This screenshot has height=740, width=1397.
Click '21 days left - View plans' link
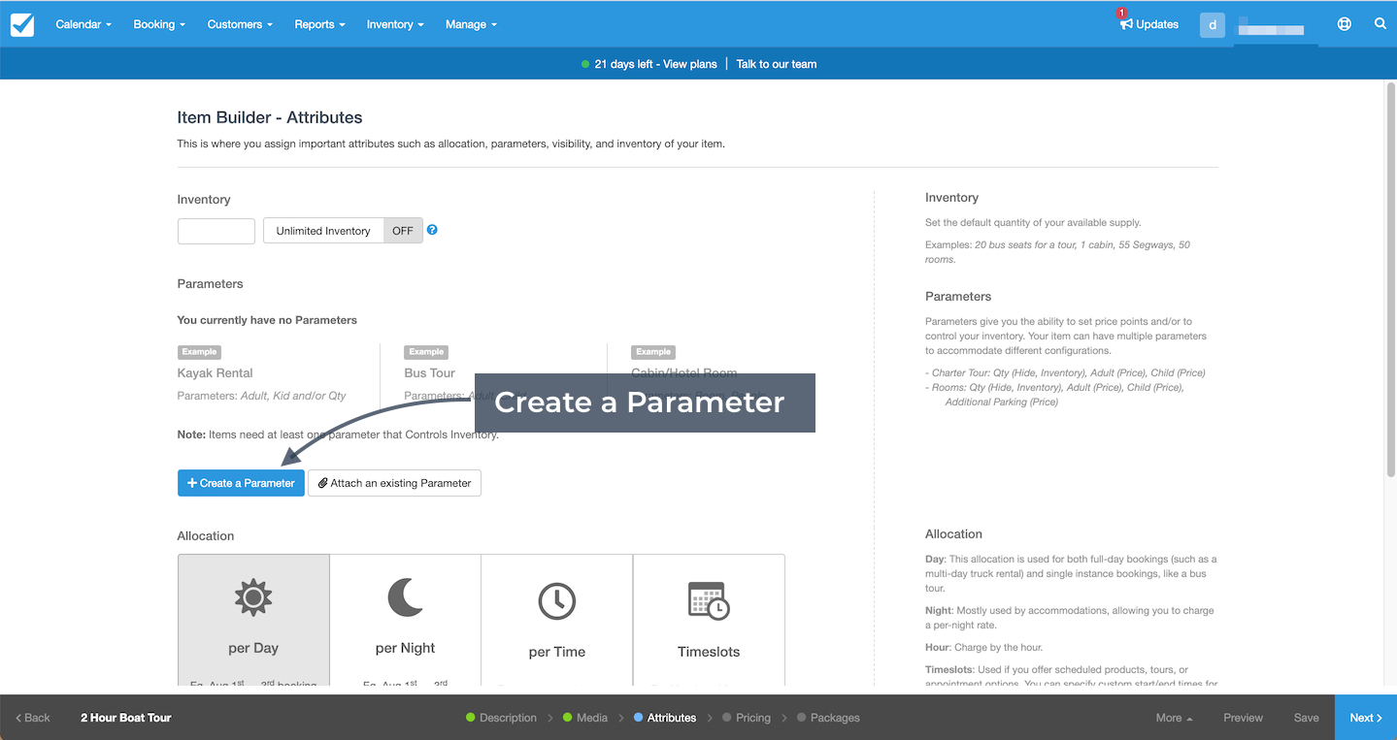655,64
